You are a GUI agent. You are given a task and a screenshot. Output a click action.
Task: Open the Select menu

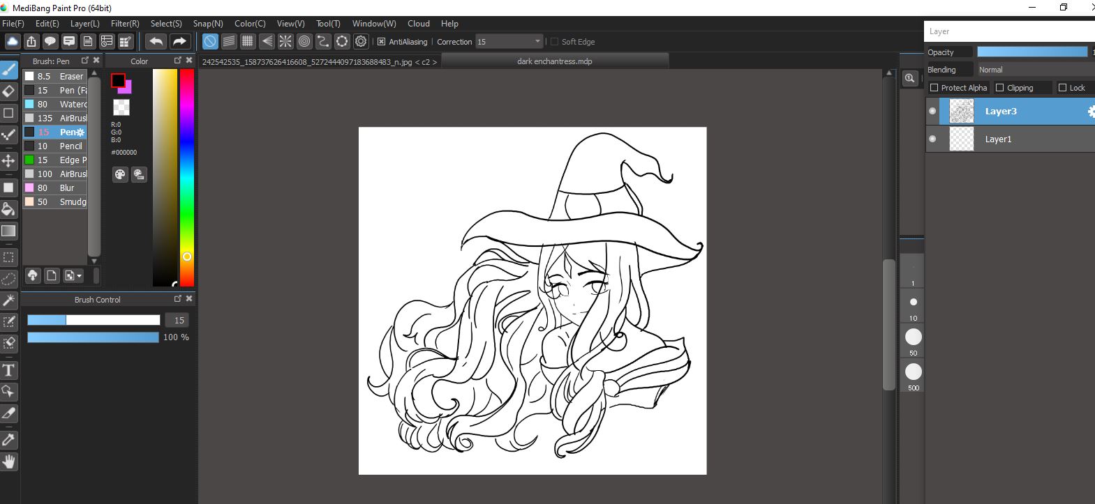pyautogui.click(x=166, y=24)
